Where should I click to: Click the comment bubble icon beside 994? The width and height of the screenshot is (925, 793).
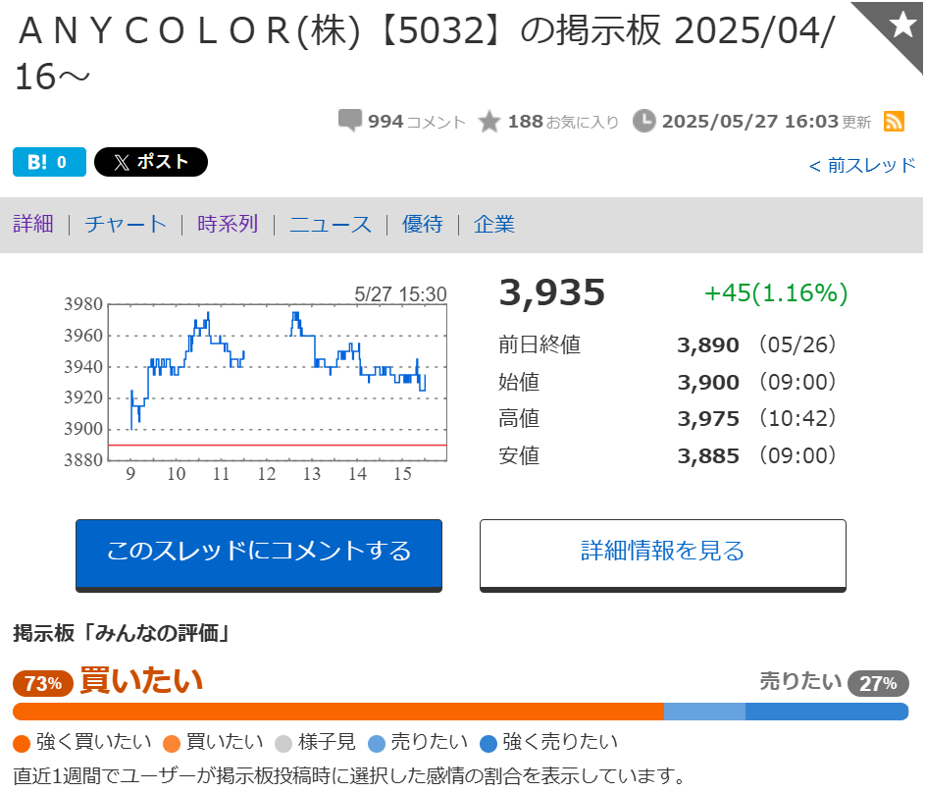pyautogui.click(x=350, y=121)
